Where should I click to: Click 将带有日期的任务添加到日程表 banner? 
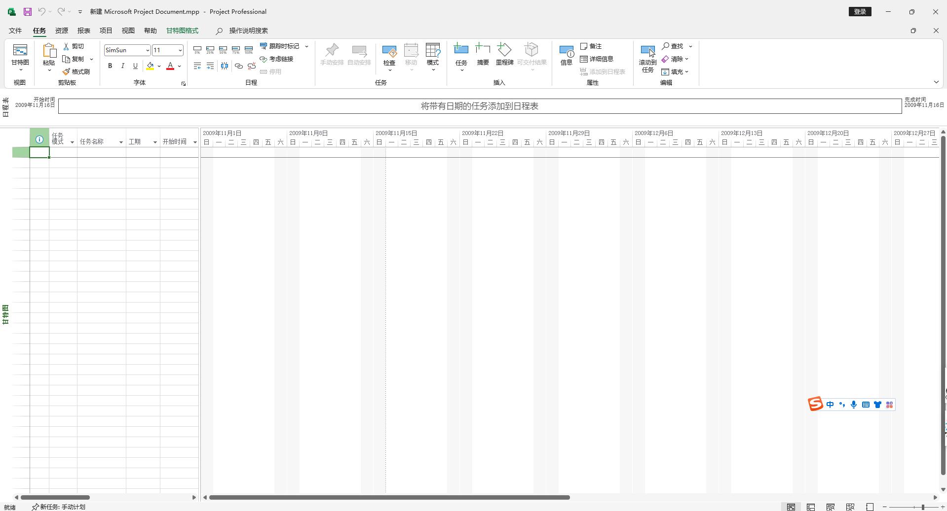pos(479,105)
